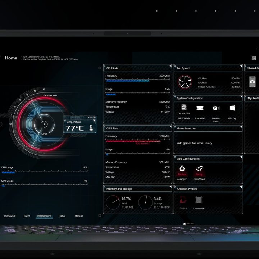
Task: Click the Temperature 77°C readout box
Action: pyautogui.click(x=80, y=124)
